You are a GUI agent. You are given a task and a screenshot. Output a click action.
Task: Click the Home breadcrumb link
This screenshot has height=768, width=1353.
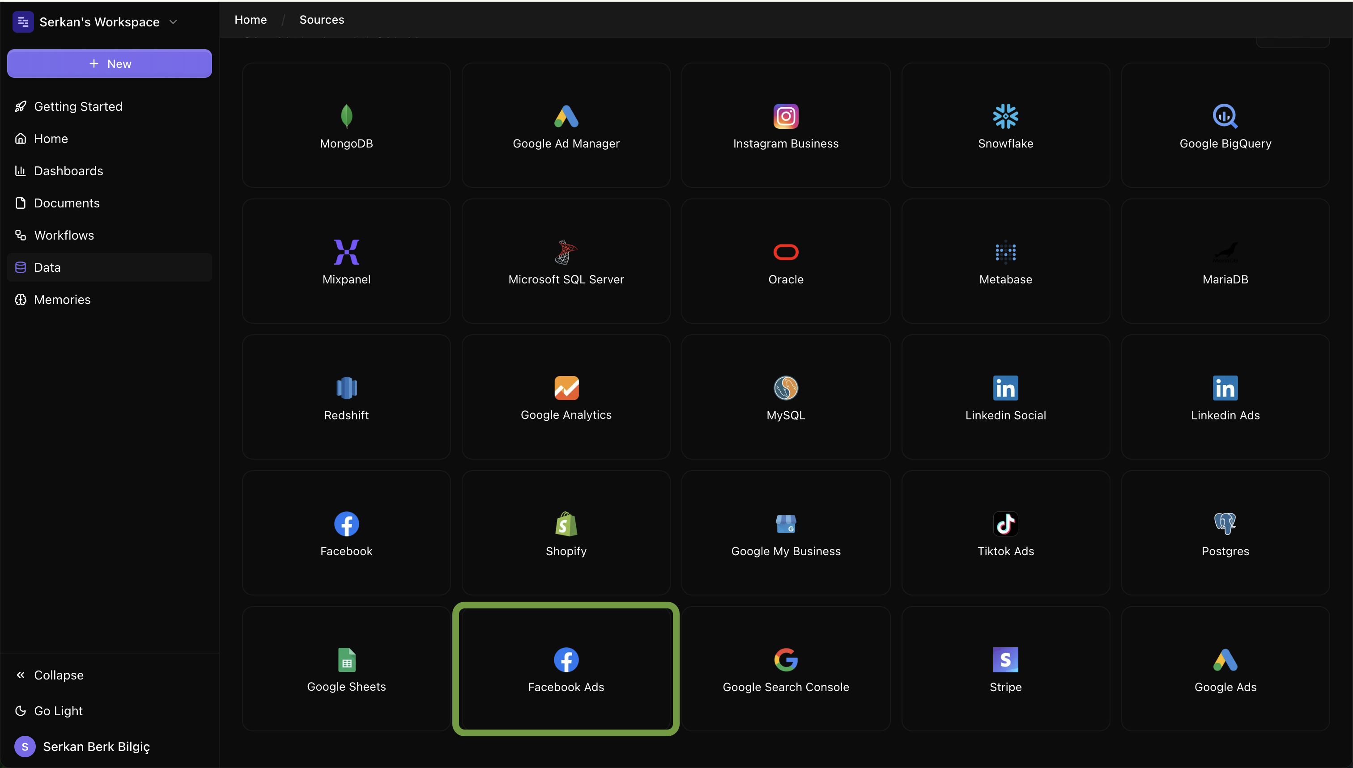pyautogui.click(x=251, y=20)
